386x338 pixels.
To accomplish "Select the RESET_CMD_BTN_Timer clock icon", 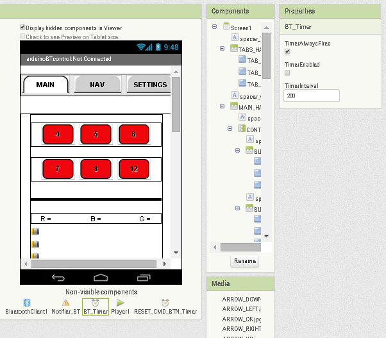I will pos(165,303).
